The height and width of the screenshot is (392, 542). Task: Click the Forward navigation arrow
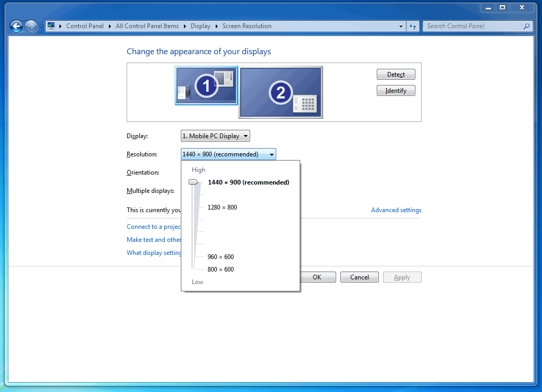click(x=31, y=26)
